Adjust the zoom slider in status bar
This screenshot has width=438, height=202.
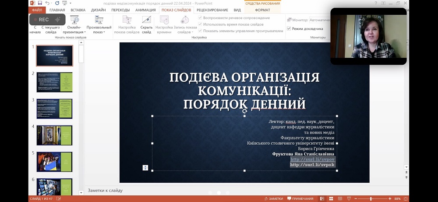(371, 199)
